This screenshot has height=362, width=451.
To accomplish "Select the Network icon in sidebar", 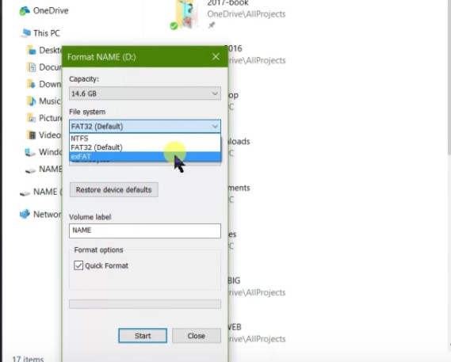I will click(x=25, y=214).
